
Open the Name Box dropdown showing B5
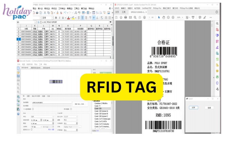(35, 22)
